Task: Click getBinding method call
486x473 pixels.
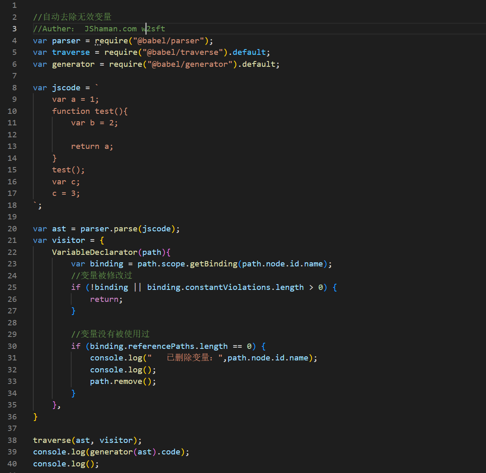Action: (x=213, y=264)
